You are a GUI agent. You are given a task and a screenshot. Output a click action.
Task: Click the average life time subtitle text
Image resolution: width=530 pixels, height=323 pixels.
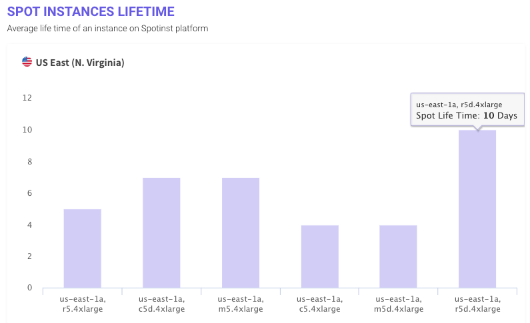[x=107, y=29]
